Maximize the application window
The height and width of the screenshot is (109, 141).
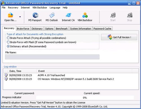tap(134, 3)
